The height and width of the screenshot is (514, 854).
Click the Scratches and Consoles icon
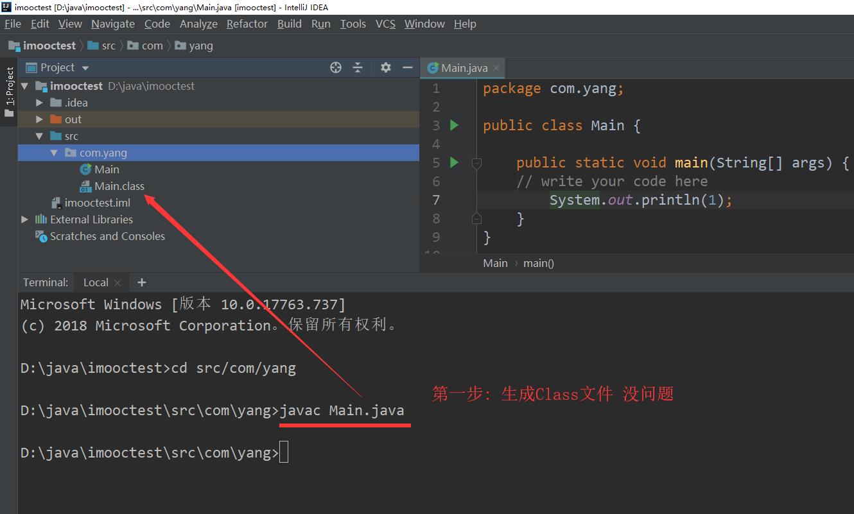click(41, 236)
